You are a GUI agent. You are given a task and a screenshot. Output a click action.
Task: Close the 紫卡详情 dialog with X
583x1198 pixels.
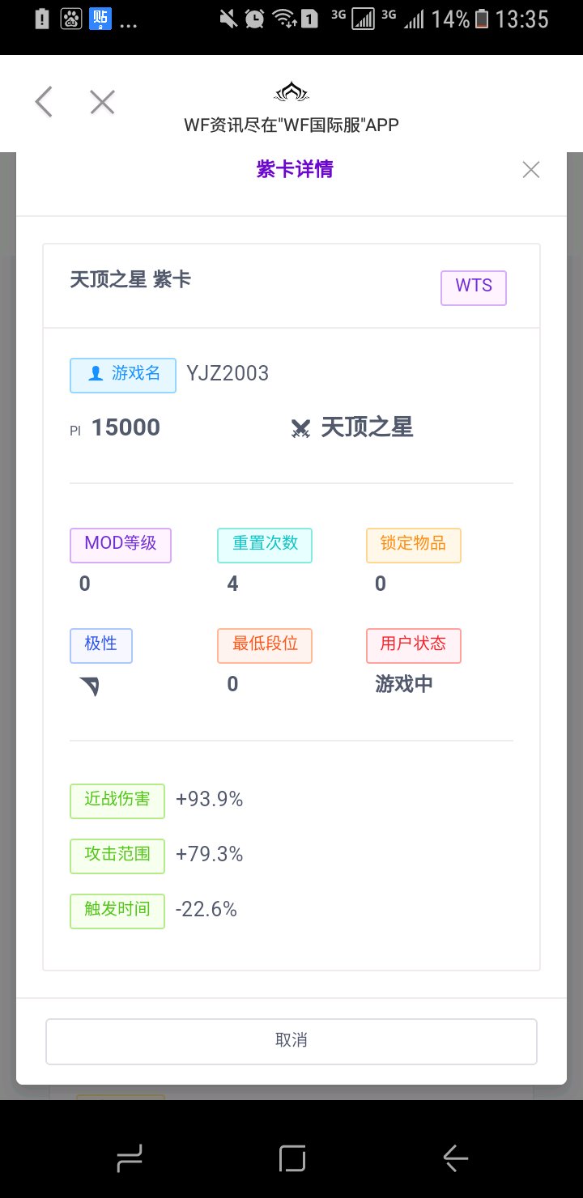click(x=531, y=170)
